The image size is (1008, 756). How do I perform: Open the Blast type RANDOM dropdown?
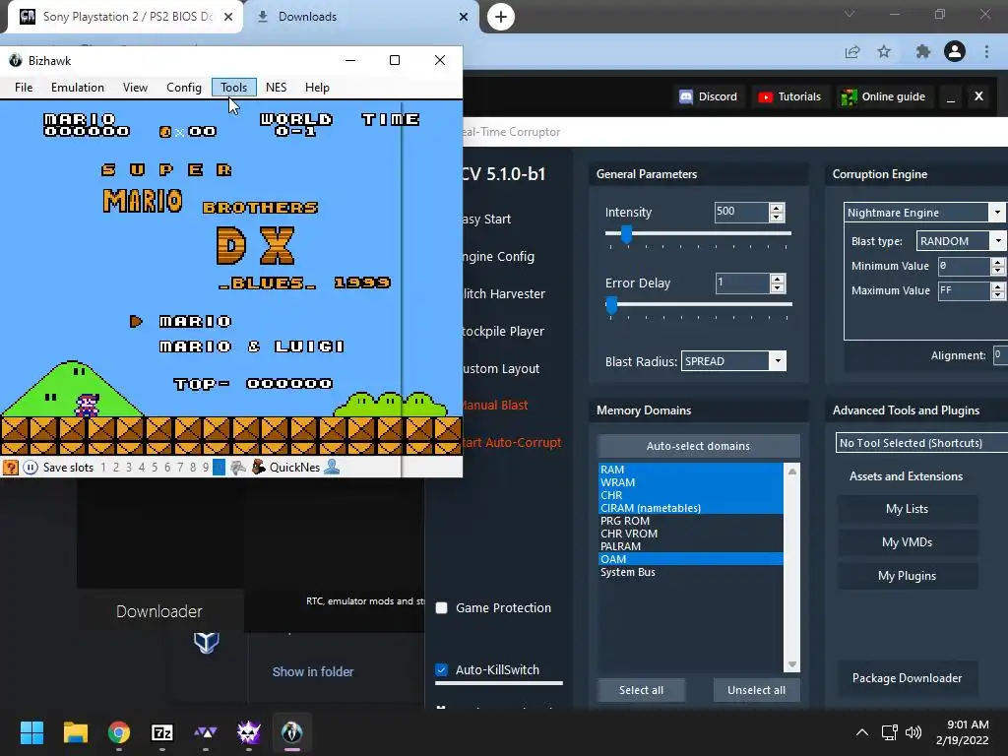pyautogui.click(x=961, y=241)
